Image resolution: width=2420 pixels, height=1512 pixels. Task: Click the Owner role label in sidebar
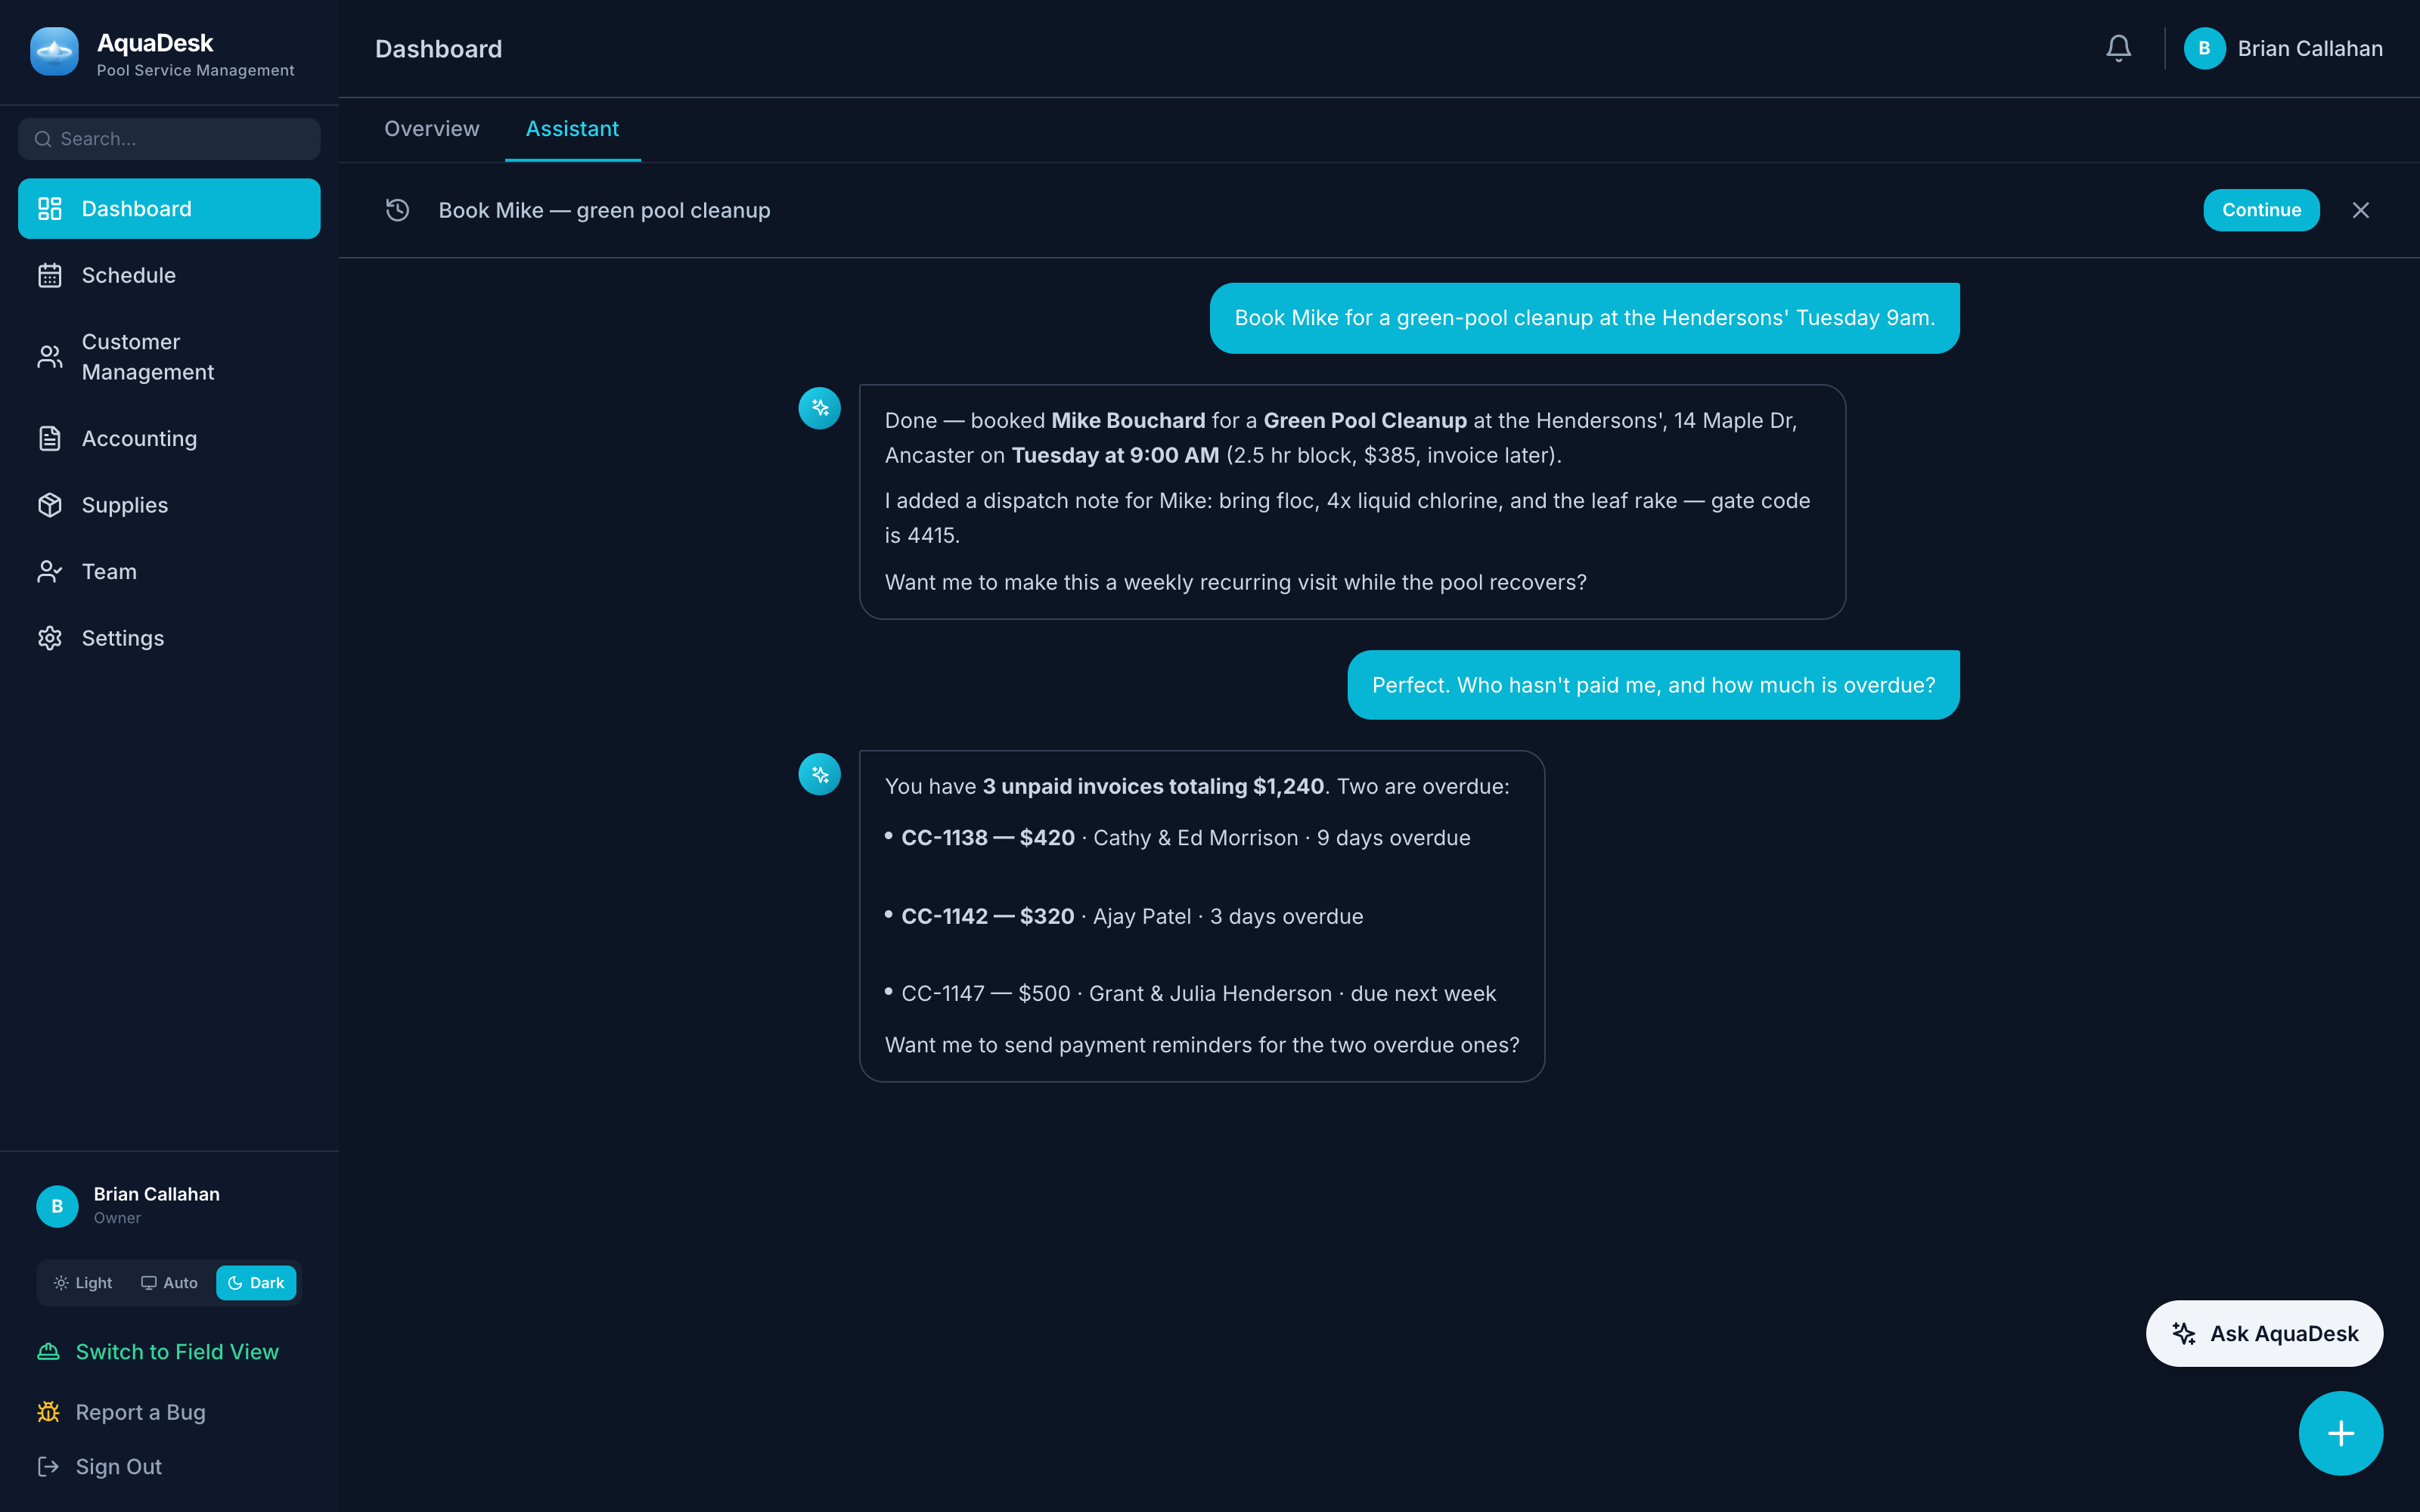[x=117, y=1218]
